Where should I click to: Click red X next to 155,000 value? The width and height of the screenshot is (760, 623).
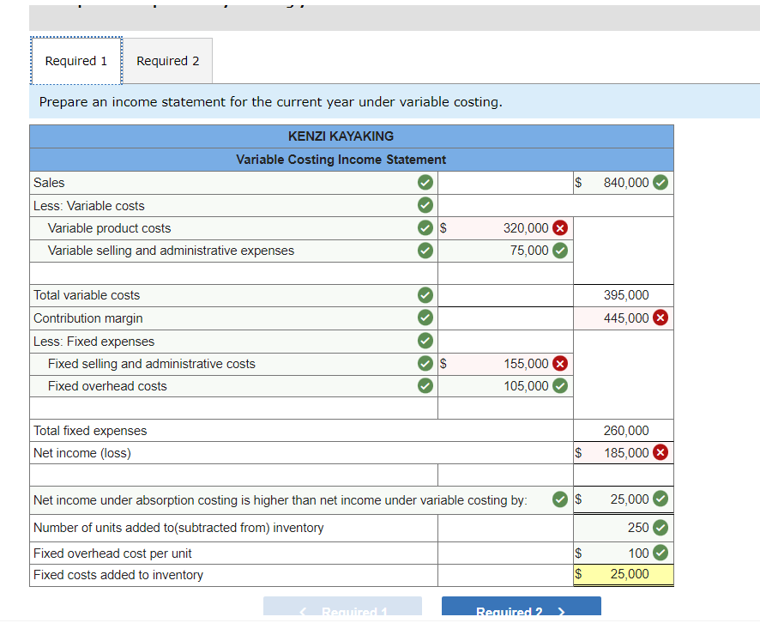click(x=560, y=363)
